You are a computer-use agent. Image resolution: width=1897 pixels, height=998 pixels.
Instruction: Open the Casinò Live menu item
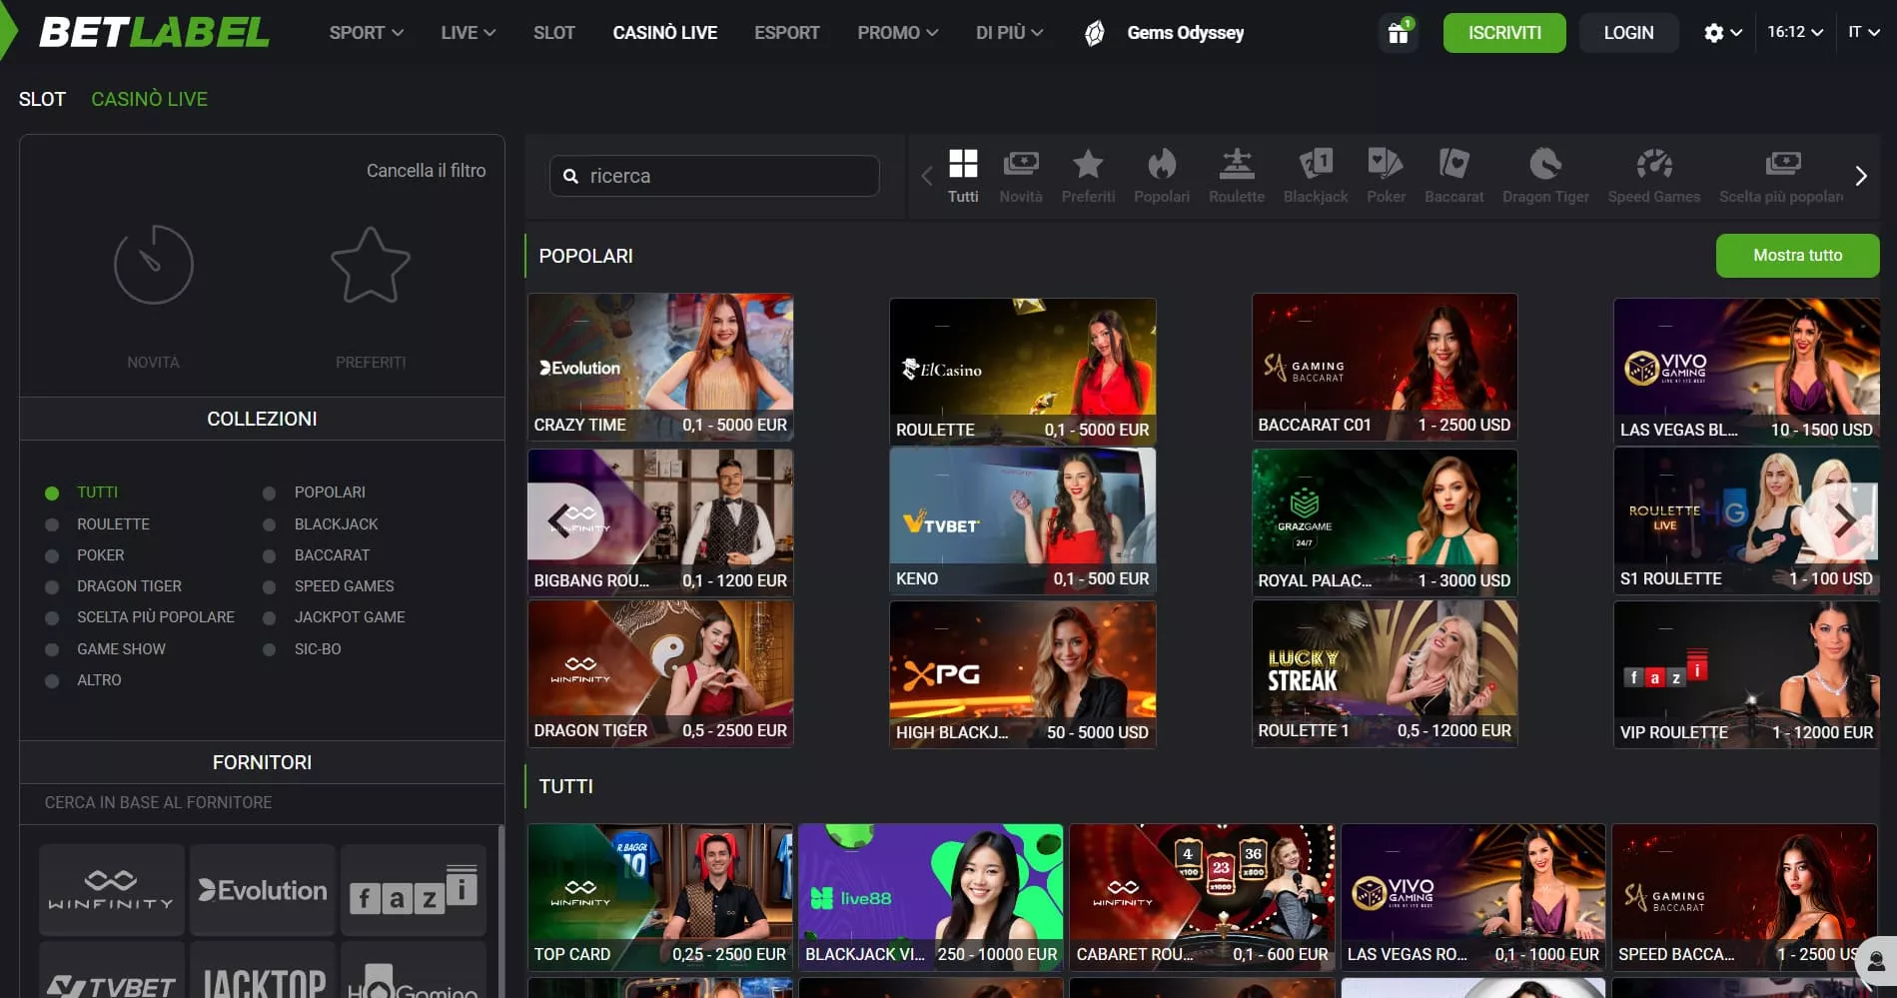click(665, 33)
